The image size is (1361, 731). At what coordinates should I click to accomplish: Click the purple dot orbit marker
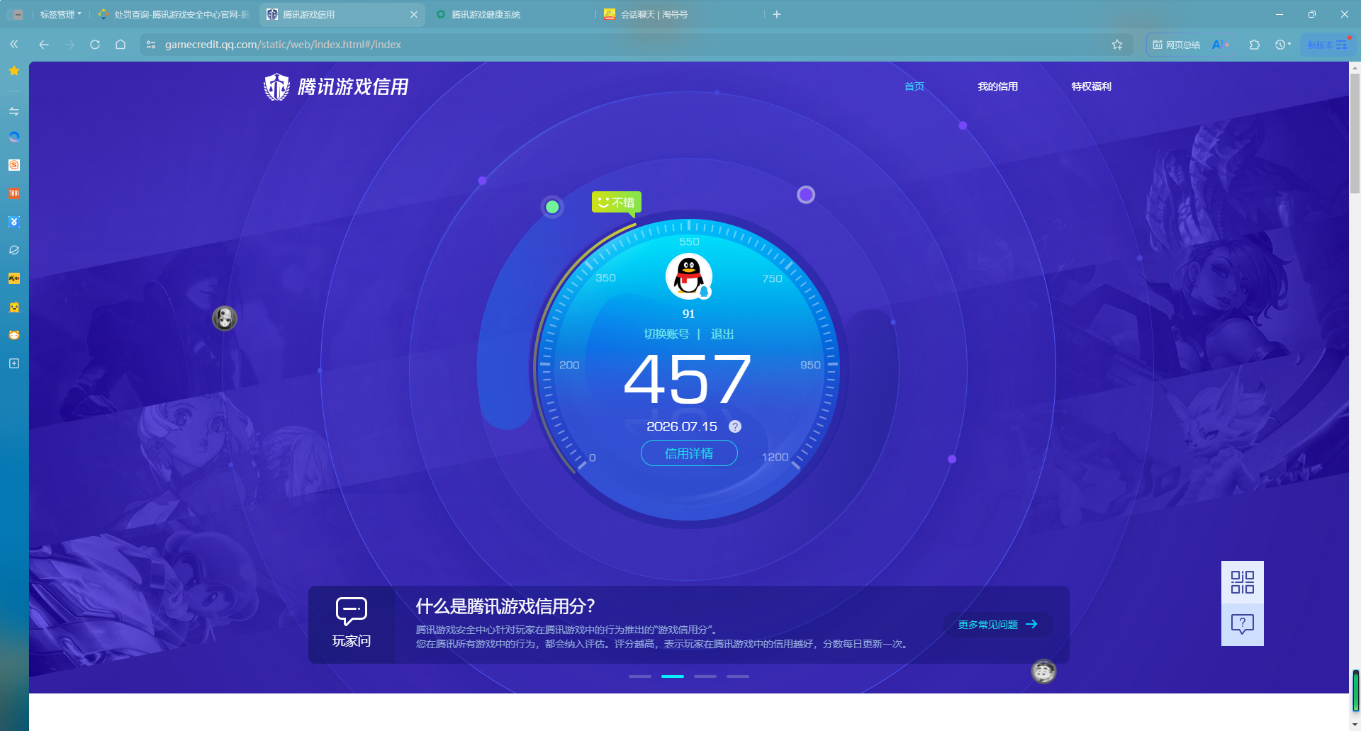[806, 195]
